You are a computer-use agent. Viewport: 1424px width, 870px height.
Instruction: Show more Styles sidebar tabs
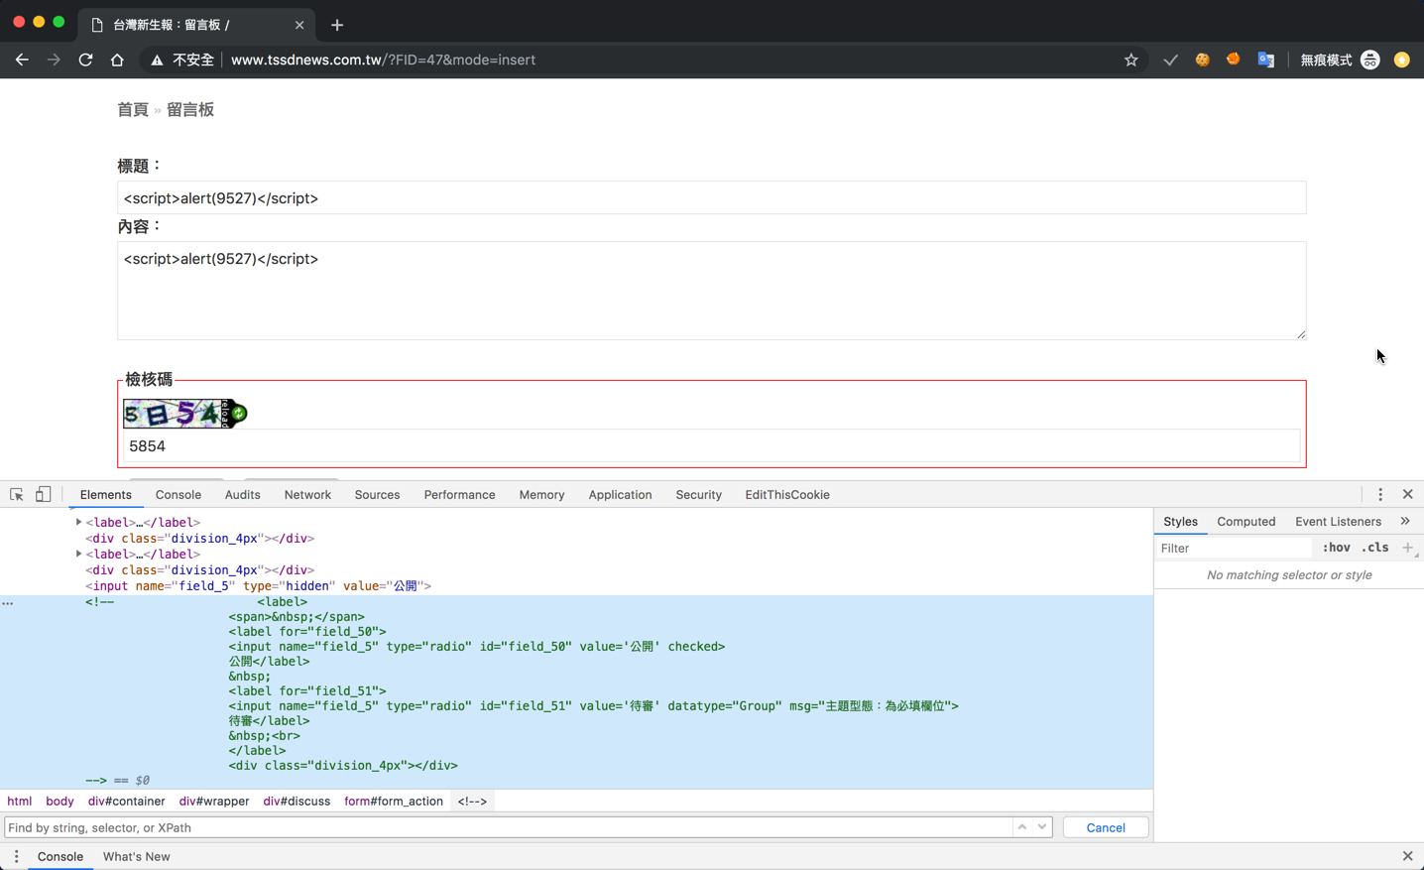[x=1405, y=521]
